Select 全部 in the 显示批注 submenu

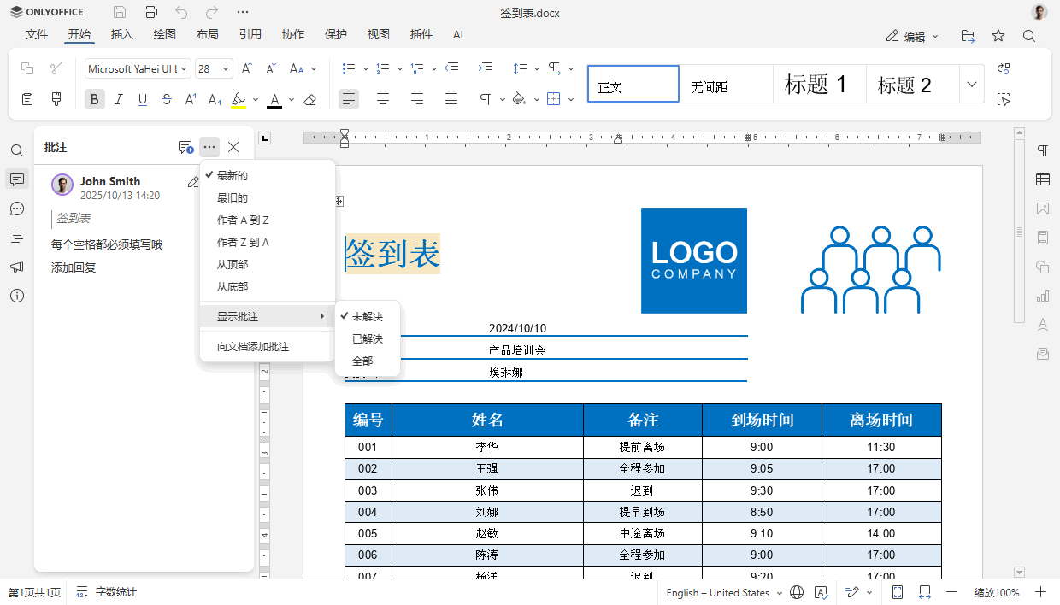pyautogui.click(x=361, y=361)
